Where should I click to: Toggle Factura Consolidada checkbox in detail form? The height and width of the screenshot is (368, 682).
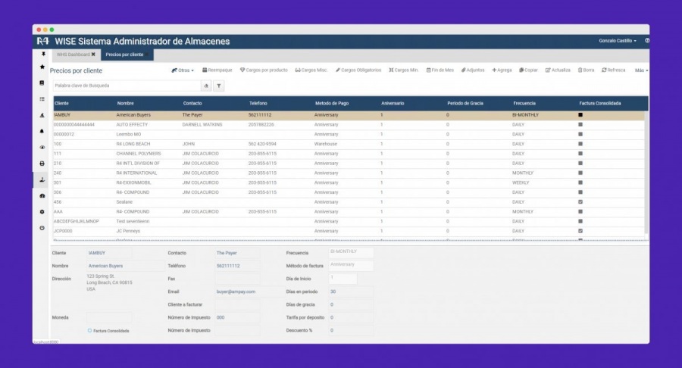(x=89, y=331)
